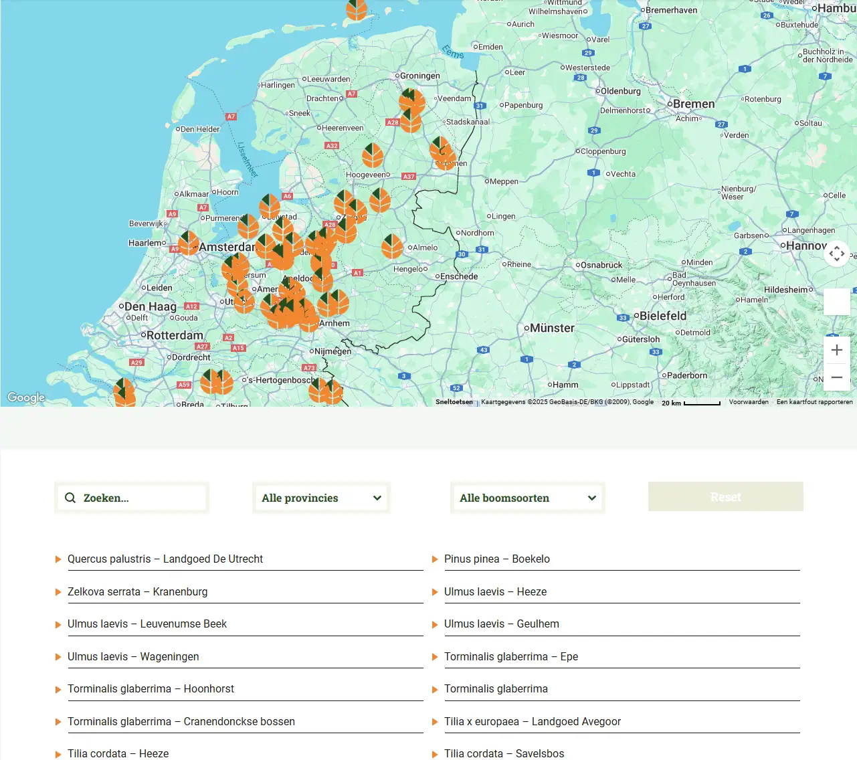Click Een kaartfout rapporteren link
This screenshot has width=857, height=760.
pos(814,402)
